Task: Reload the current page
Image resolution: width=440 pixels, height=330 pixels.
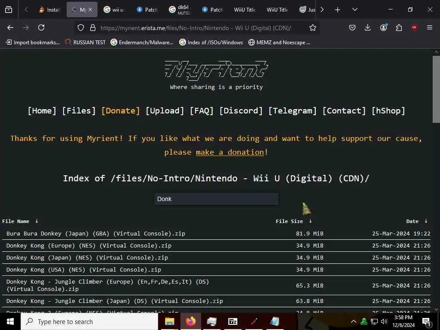Action: pos(41,27)
